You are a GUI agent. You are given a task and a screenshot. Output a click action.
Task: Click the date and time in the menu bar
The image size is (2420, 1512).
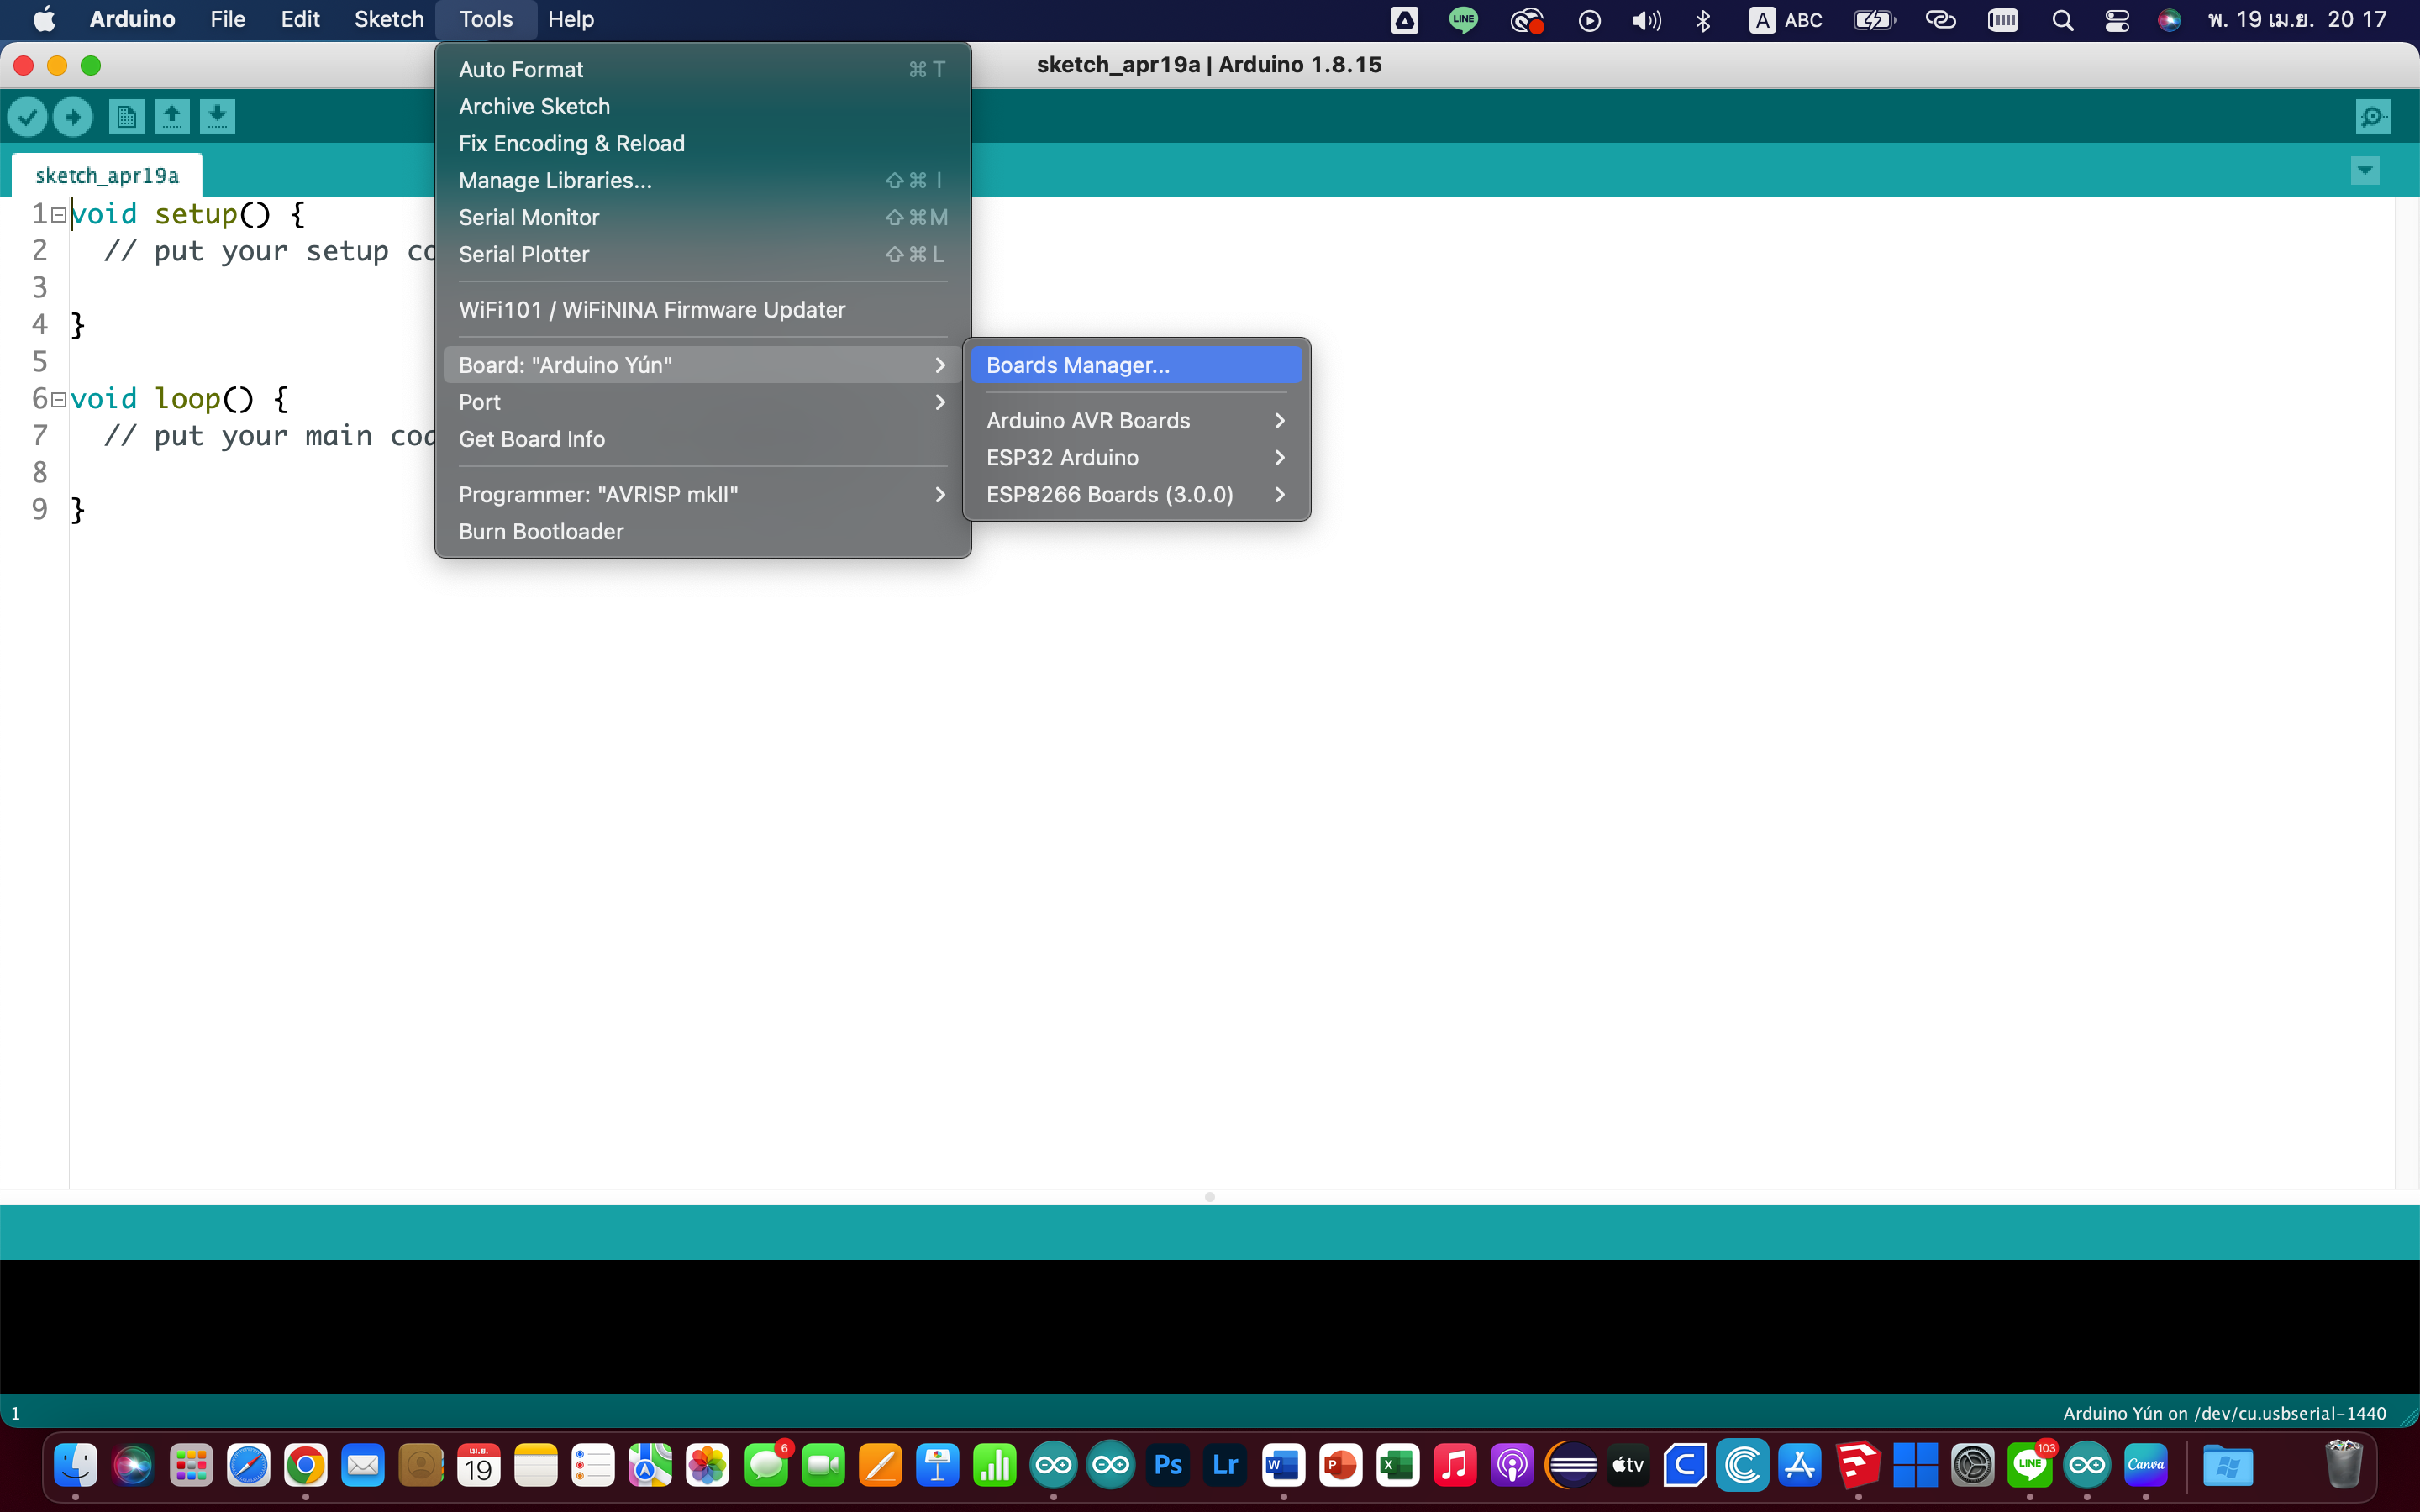click(2298, 20)
